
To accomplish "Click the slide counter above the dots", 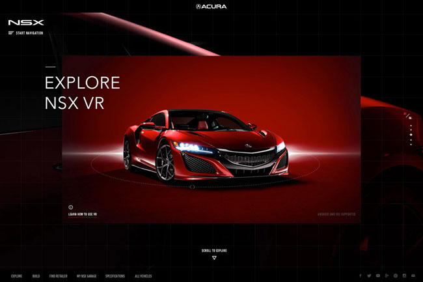I will pos(407,116).
